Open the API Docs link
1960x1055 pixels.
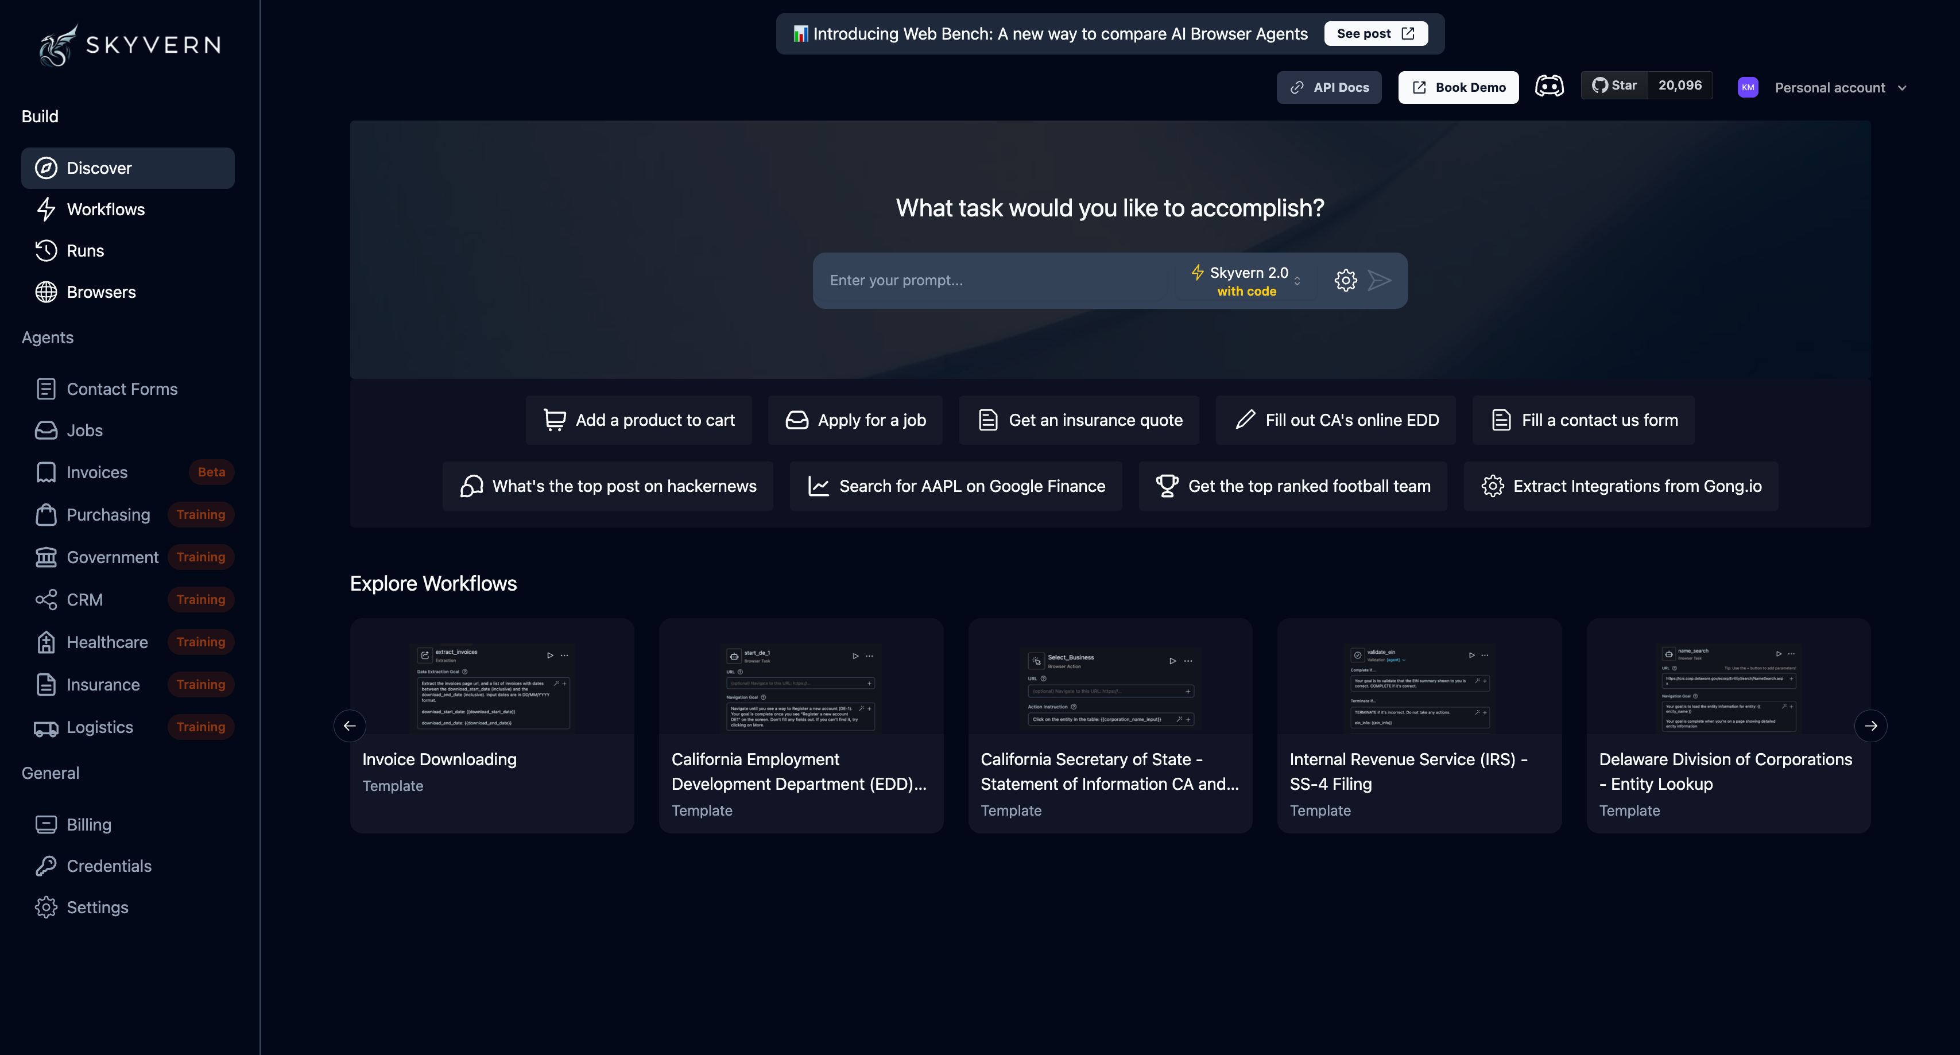(x=1328, y=87)
